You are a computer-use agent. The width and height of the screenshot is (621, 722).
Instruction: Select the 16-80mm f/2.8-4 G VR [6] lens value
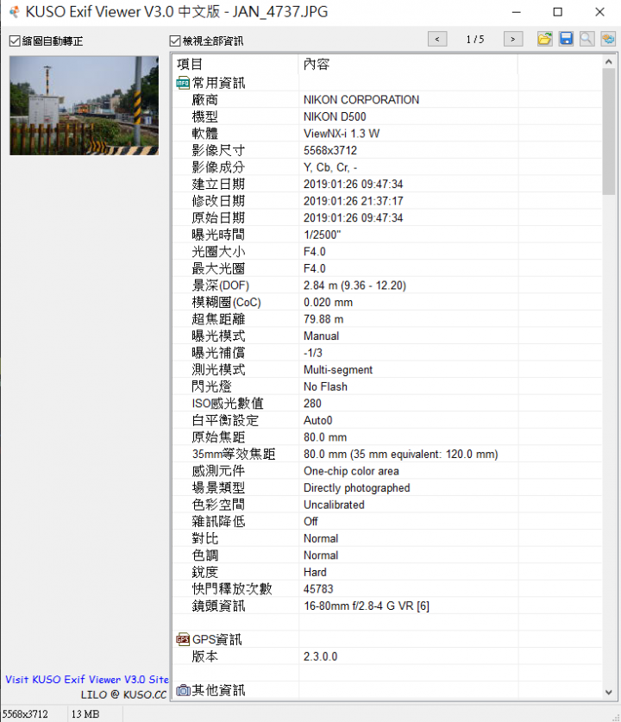pos(367,606)
